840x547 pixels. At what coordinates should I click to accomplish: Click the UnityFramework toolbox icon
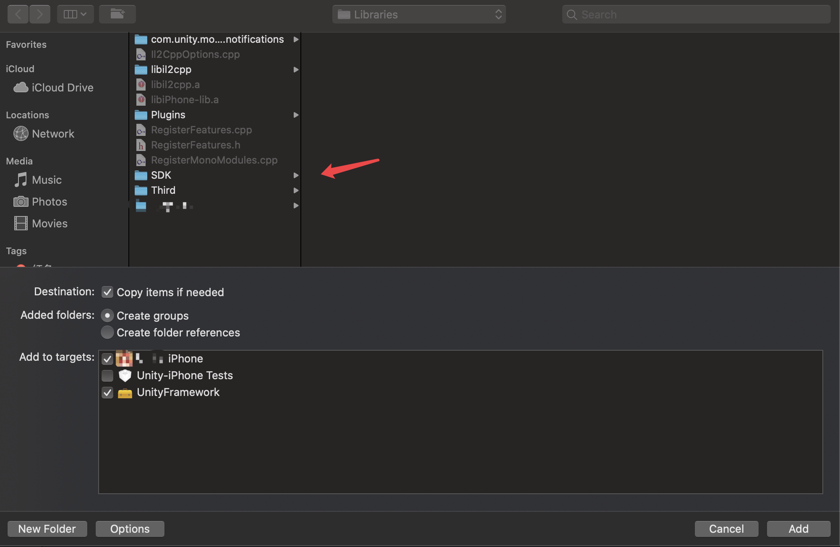point(125,393)
